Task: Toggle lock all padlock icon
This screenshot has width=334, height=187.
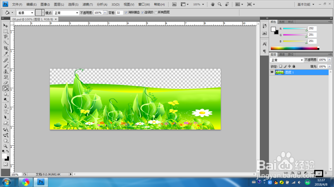Action: [294, 67]
